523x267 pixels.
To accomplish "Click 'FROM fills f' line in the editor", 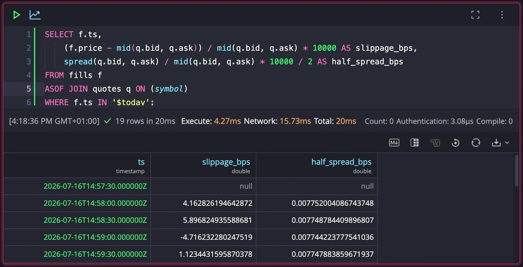I will (x=73, y=75).
